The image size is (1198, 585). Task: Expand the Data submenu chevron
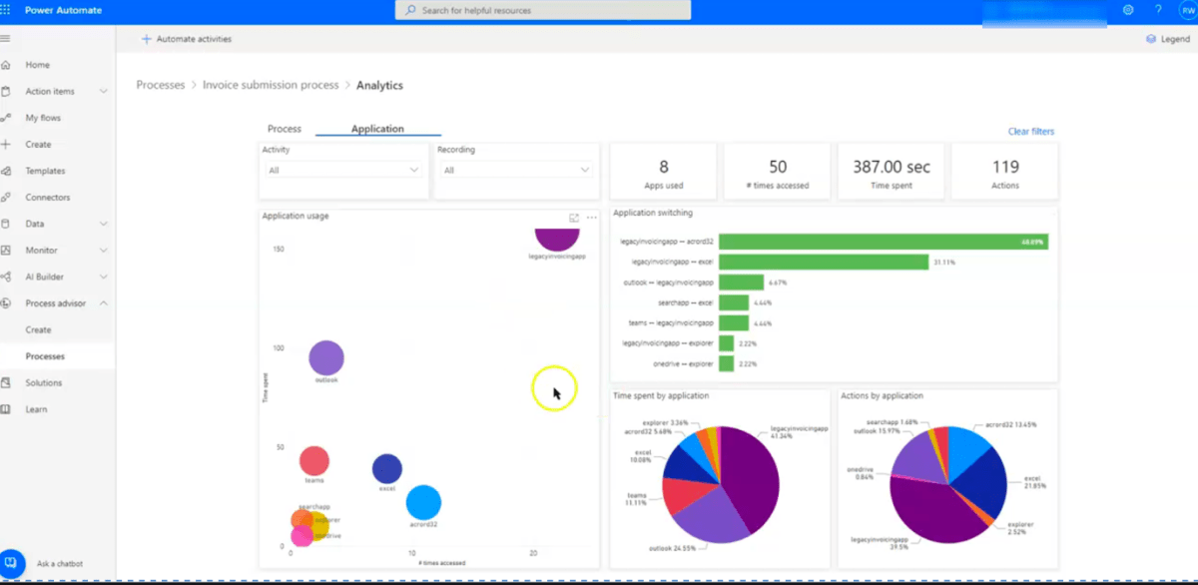[104, 224]
